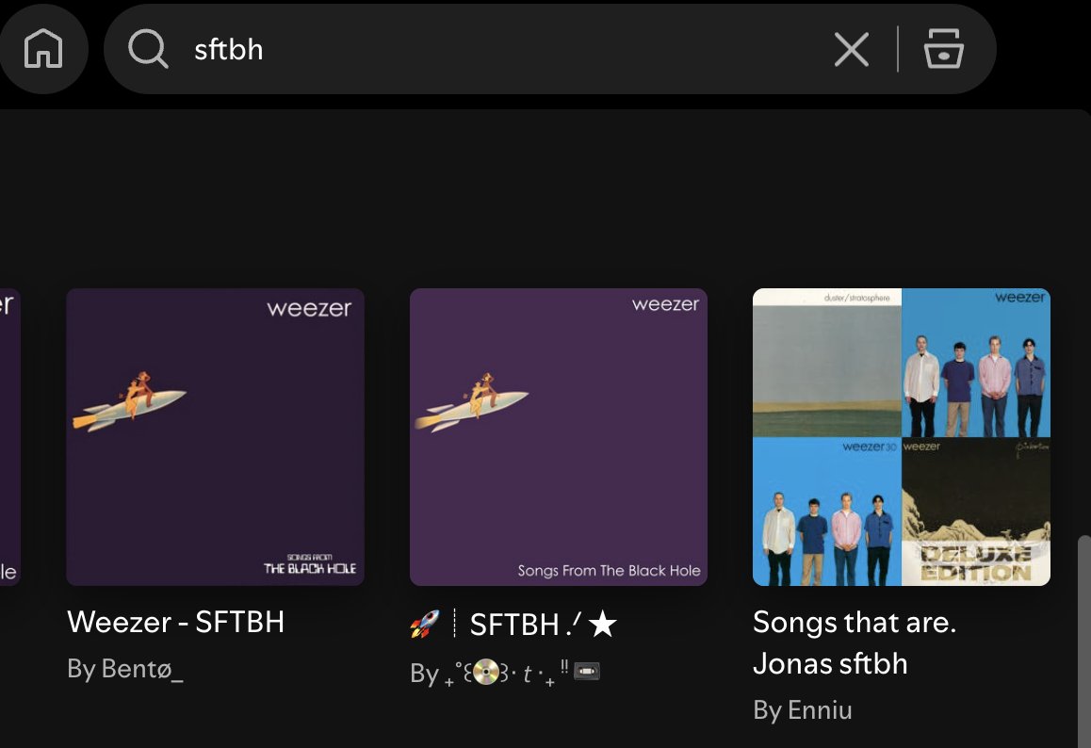
Task: Open Songs that are. Jonas sftbh title
Action: pyautogui.click(x=855, y=642)
